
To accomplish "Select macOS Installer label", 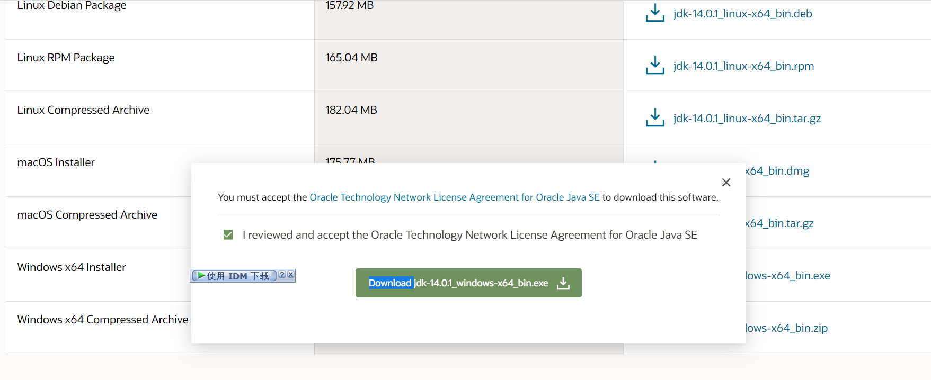I will [x=56, y=162].
